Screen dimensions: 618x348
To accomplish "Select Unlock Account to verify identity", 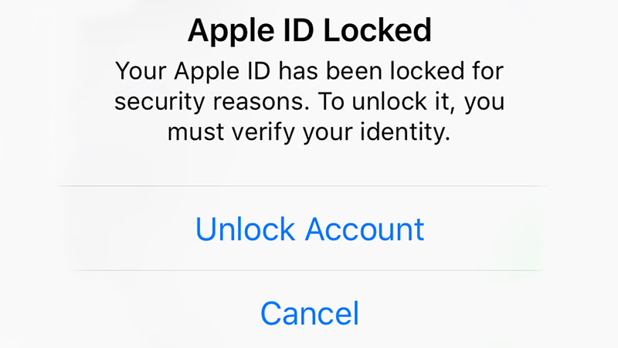I will pyautogui.click(x=309, y=229).
